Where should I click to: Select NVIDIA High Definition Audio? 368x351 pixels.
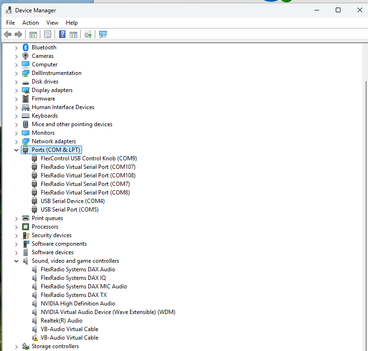[x=78, y=304]
